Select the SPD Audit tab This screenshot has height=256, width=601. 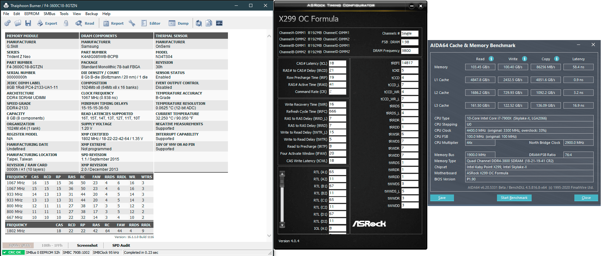pyautogui.click(x=121, y=245)
